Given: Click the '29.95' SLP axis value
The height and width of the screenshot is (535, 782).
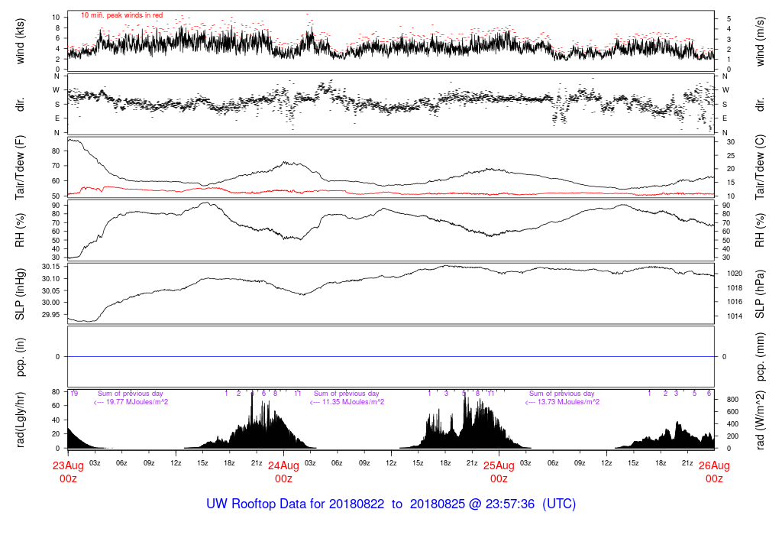Looking at the screenshot, I should [x=51, y=314].
